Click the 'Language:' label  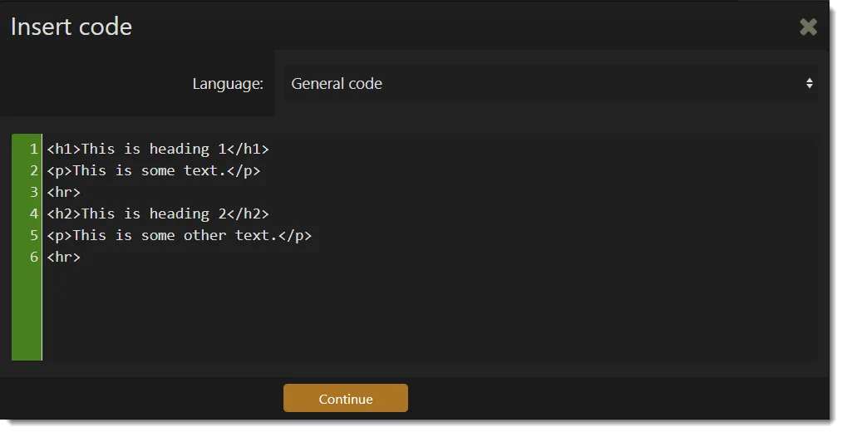tap(228, 84)
